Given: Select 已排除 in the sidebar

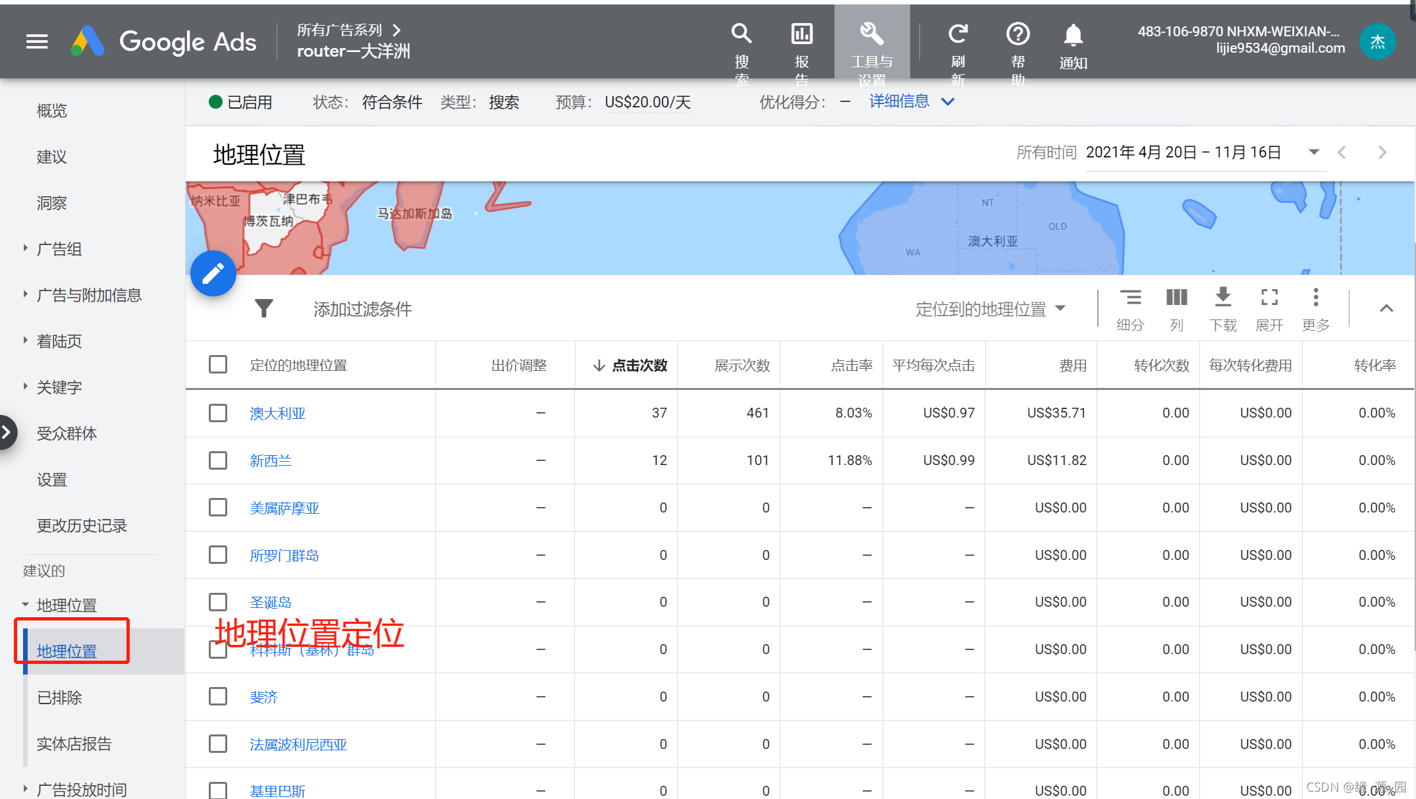Looking at the screenshot, I should (x=59, y=698).
